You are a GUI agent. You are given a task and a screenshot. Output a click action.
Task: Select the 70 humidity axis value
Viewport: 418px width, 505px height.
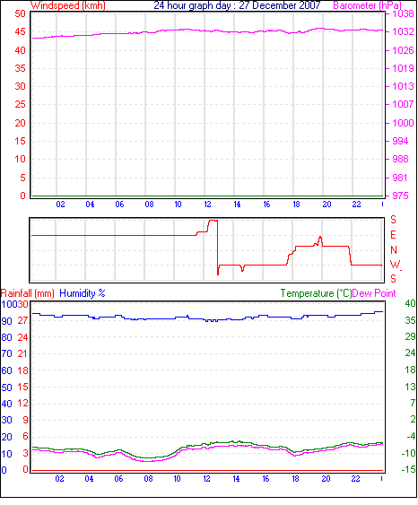(x=7, y=354)
